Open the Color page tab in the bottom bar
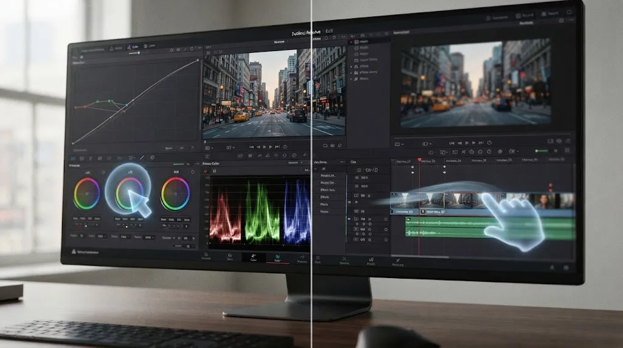The height and width of the screenshot is (348, 623). pos(253,257)
